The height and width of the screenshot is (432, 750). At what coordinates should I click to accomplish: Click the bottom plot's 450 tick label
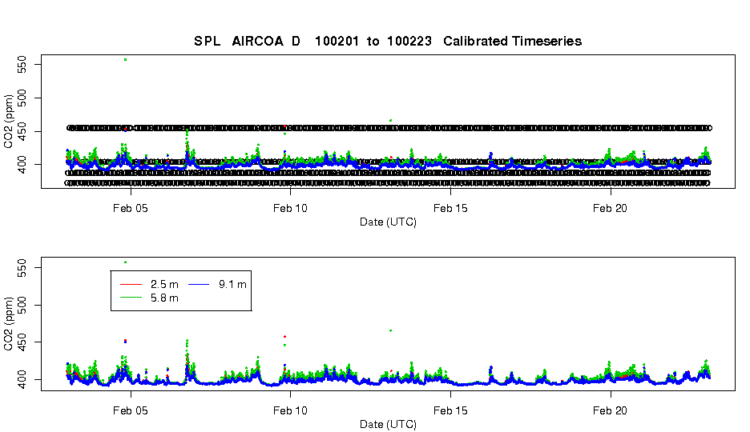click(x=22, y=342)
